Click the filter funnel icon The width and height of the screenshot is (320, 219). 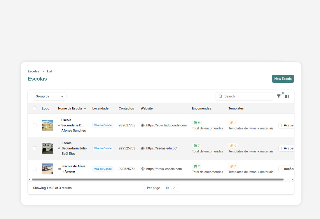pyautogui.click(x=279, y=96)
